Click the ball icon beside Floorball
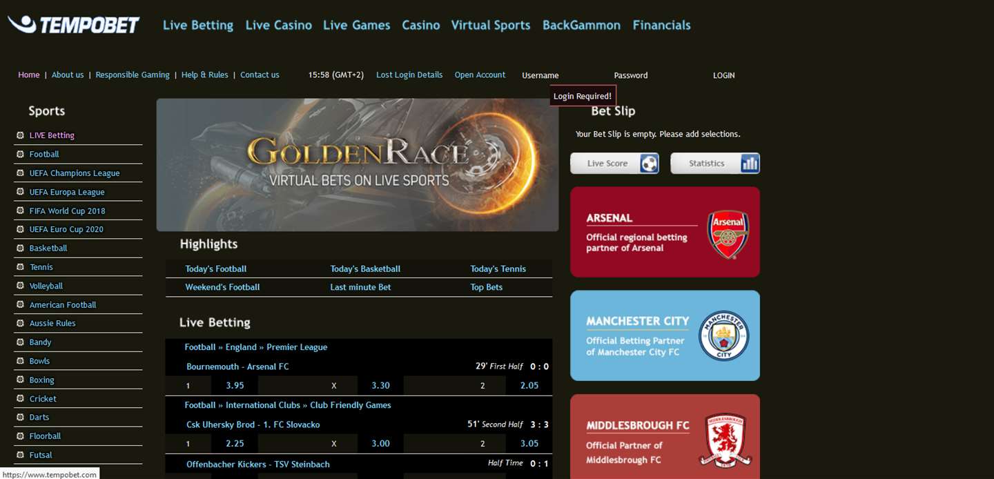This screenshot has width=994, height=479. (19, 436)
